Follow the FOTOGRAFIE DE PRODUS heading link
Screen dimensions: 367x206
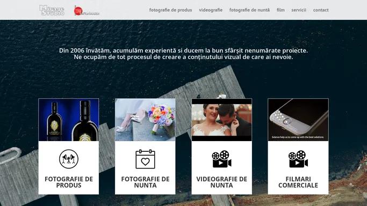tap(69, 182)
